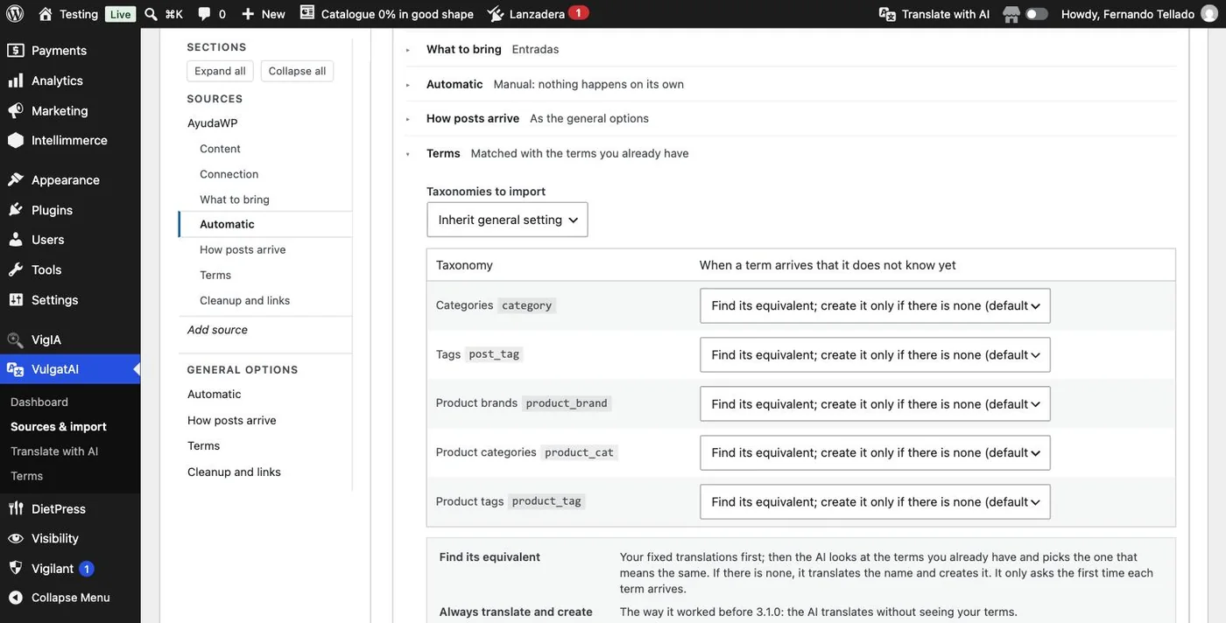The image size is (1226, 623).
Task: Open the Intellimmerce icon
Action: 15,140
